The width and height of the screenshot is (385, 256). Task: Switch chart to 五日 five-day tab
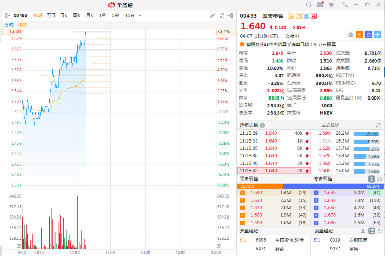[x=51, y=16]
